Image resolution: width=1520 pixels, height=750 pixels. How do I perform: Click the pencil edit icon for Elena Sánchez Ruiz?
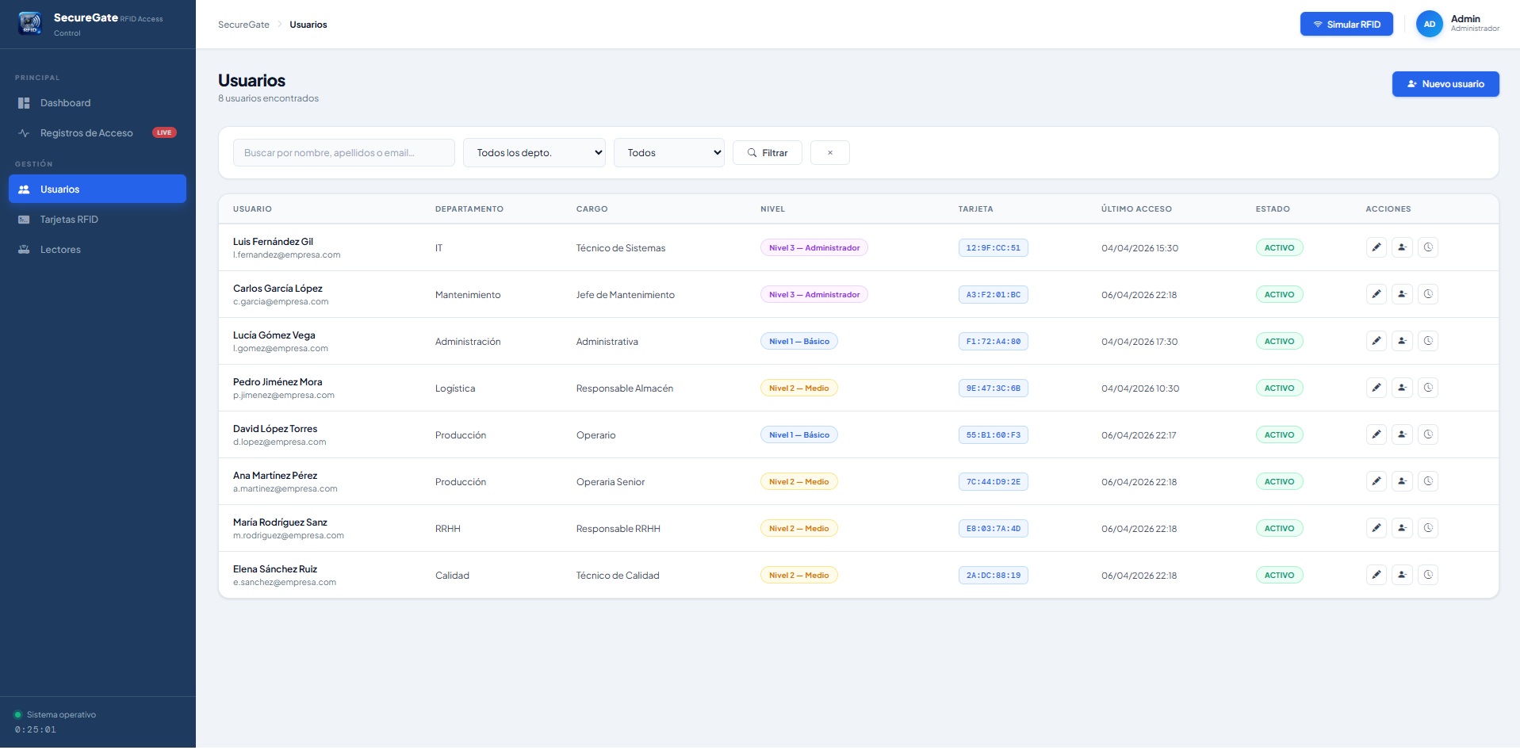[x=1376, y=575]
